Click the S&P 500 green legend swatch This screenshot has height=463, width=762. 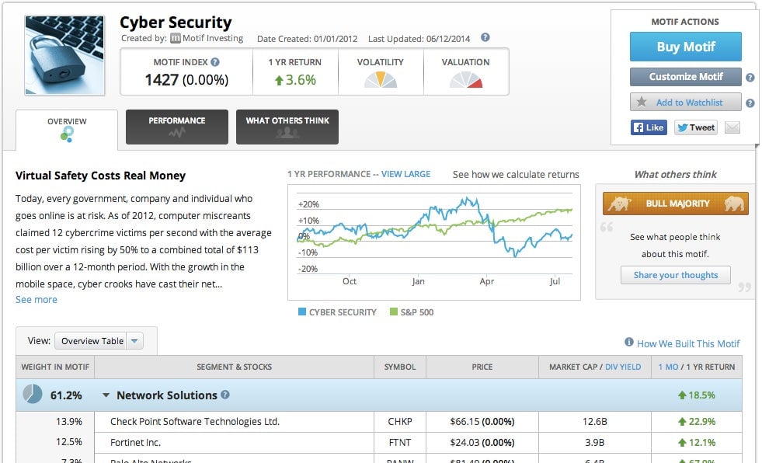click(394, 312)
